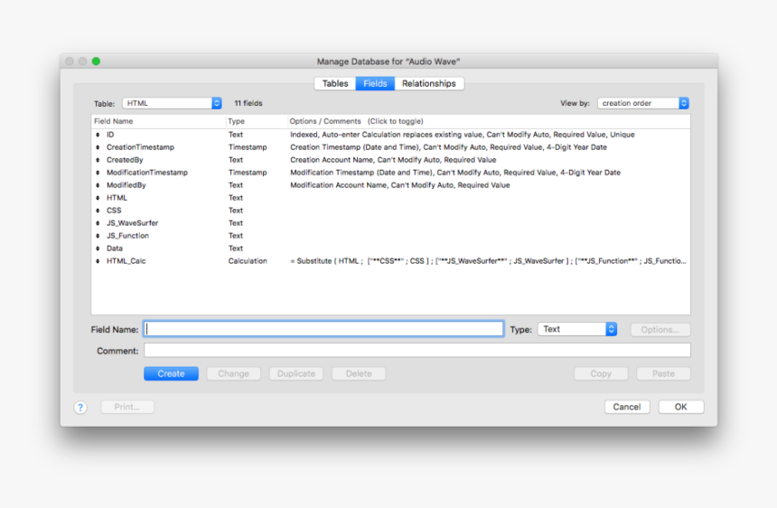Viewport: 777px width, 508px height.
Task: Click into the Field Name input
Action: click(x=323, y=329)
